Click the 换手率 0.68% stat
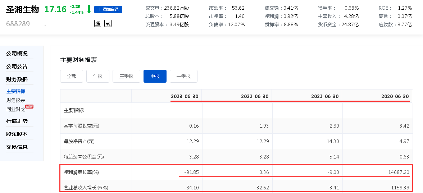423x193 pixels. [338, 8]
